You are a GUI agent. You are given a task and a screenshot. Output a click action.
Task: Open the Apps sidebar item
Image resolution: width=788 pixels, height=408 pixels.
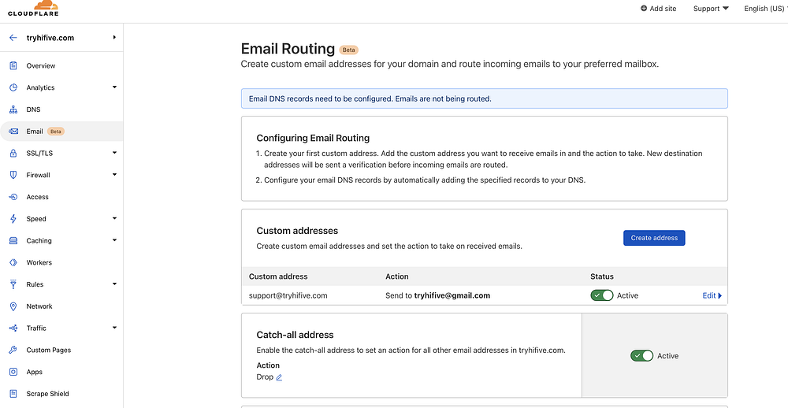(x=35, y=372)
